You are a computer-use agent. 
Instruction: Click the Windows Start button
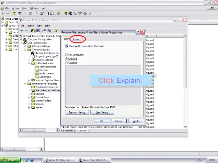[x=10, y=160]
